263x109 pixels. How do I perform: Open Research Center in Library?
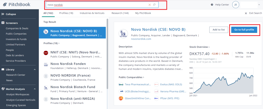(x=16, y=75)
